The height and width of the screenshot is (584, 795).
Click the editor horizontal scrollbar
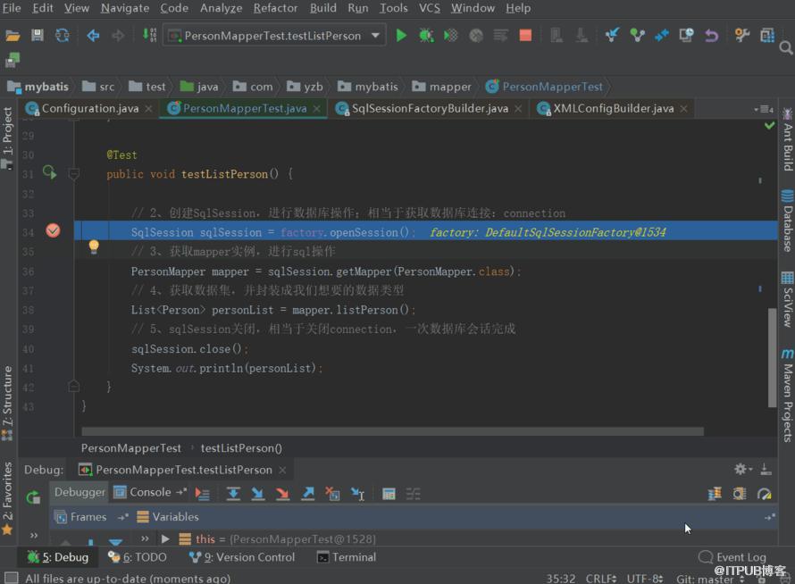pos(392,431)
